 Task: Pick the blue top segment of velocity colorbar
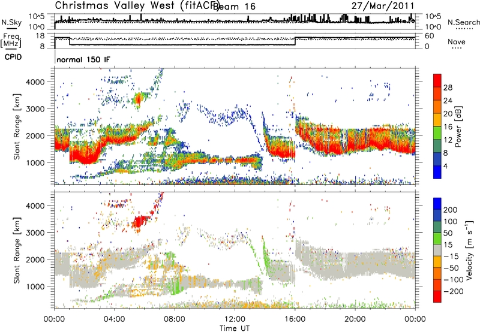click(437, 204)
